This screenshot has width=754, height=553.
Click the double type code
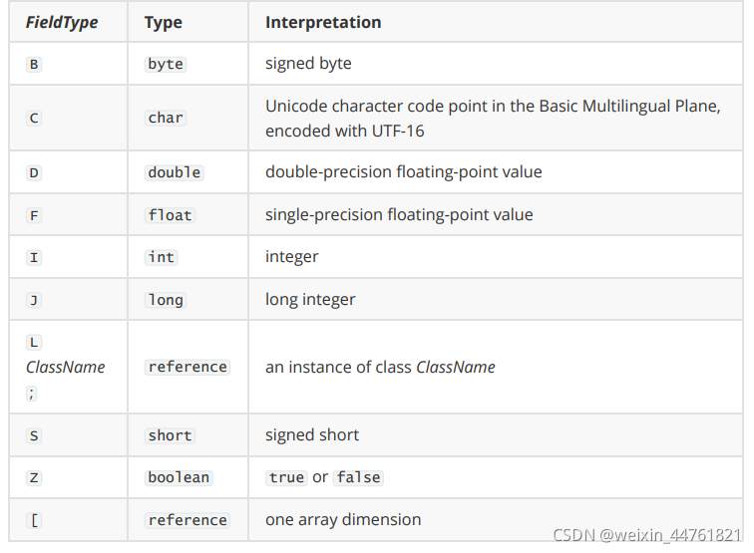pos(175,172)
